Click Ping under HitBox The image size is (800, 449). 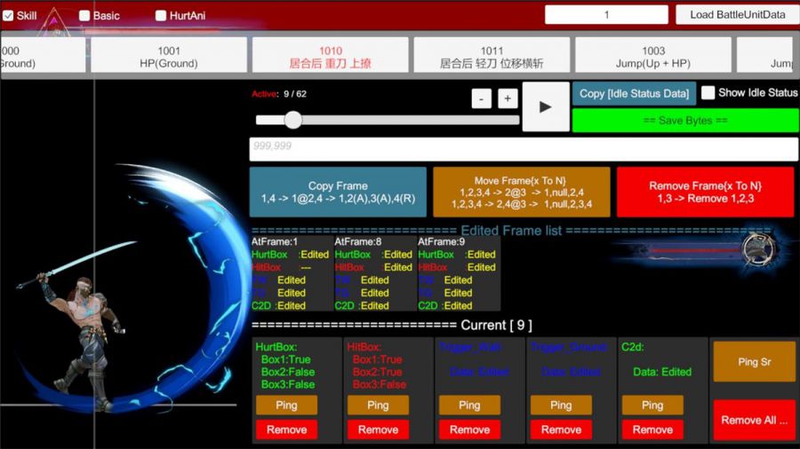(x=378, y=406)
